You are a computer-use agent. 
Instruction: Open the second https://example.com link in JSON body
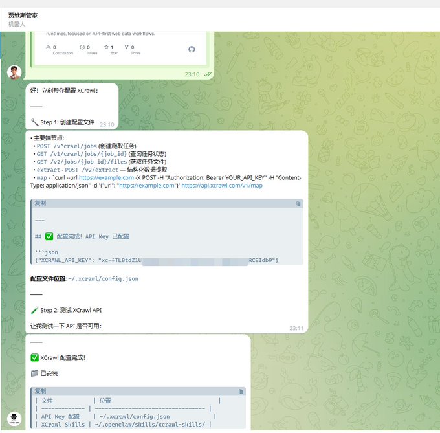coord(147,186)
